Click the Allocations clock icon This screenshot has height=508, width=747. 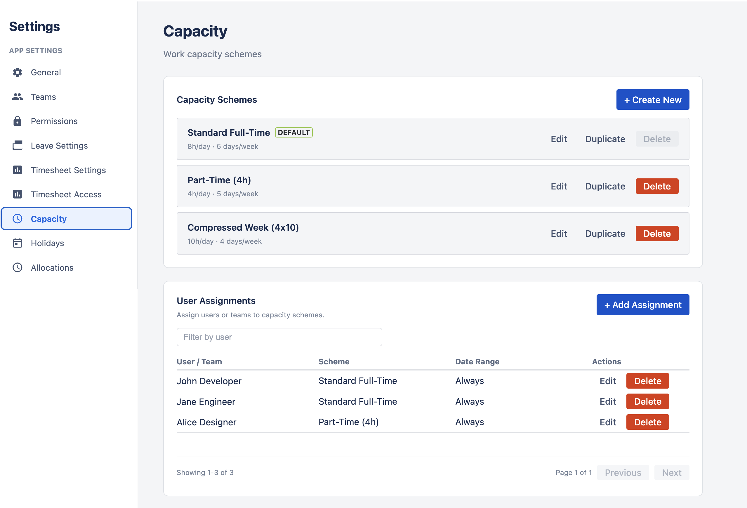pos(17,267)
